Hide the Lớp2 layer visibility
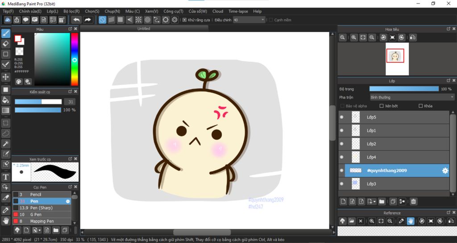457x243 pixels. point(341,144)
